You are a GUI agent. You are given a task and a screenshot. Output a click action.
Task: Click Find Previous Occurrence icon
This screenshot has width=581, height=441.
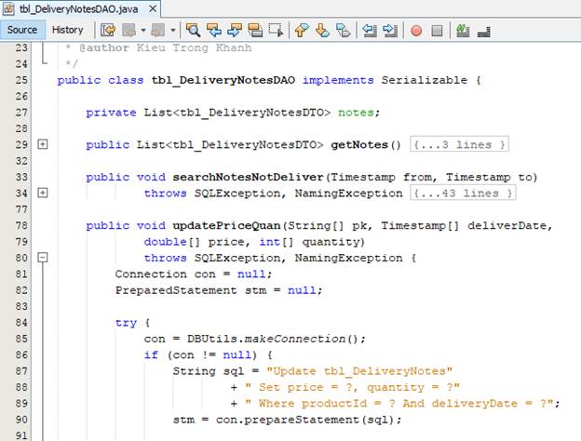[x=214, y=30]
